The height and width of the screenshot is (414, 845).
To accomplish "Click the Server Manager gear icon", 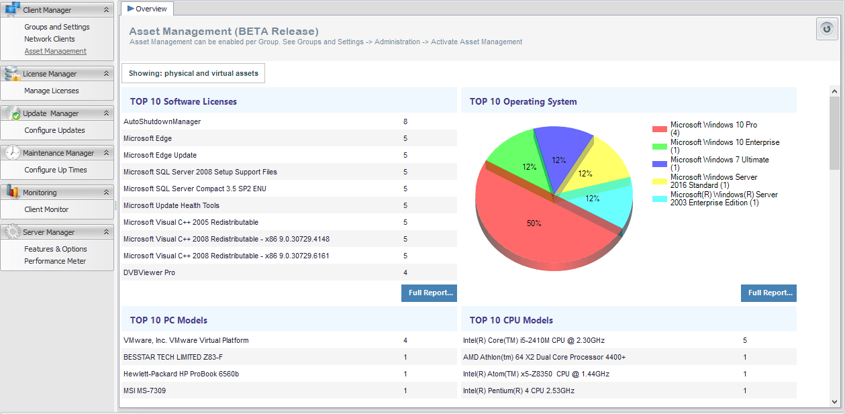I will click(x=12, y=232).
